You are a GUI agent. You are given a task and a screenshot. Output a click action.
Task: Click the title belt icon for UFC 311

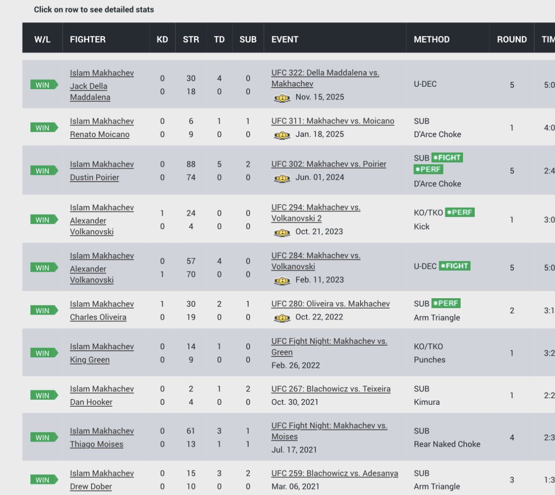click(x=282, y=135)
